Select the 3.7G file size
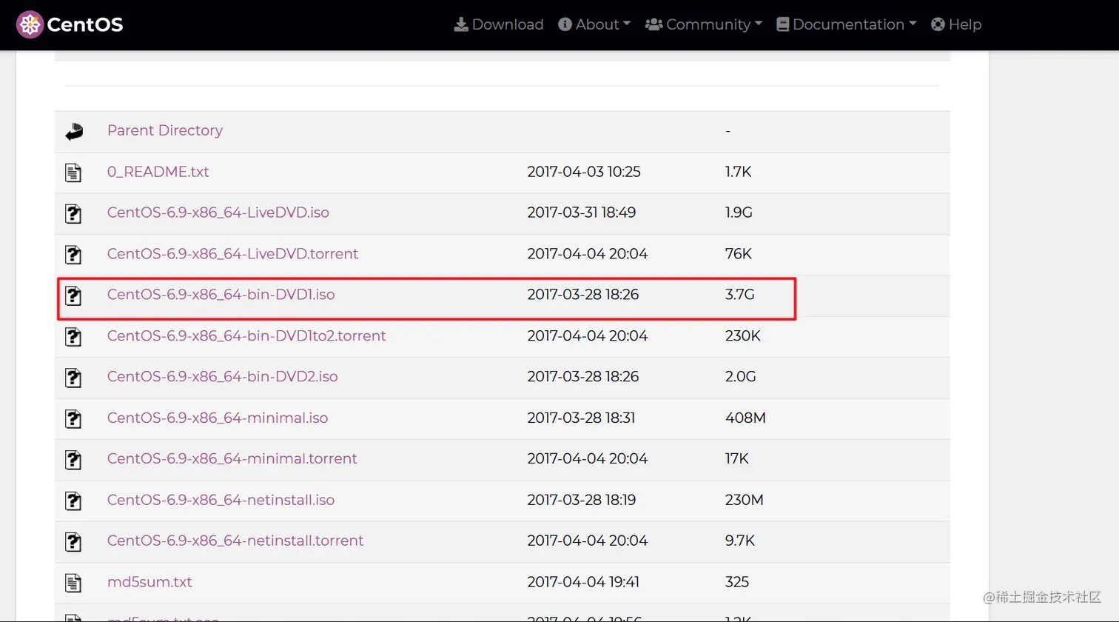1119x622 pixels. (740, 295)
